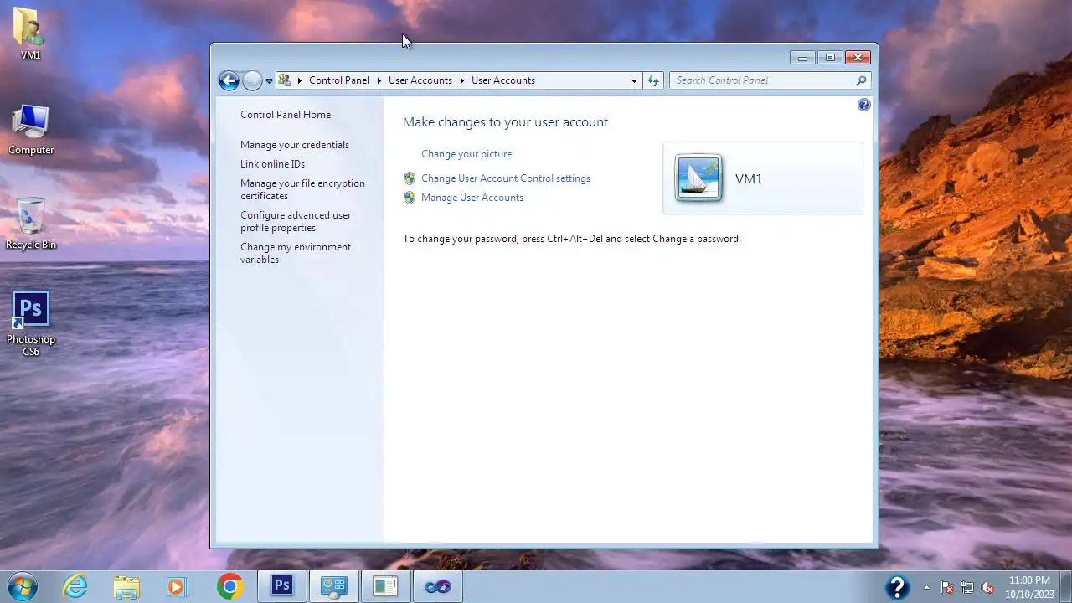
Task: Select the last User Accounts breadcrumb segment
Action: [502, 80]
